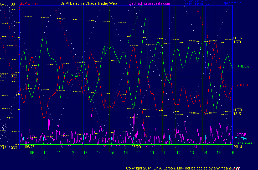Click the '-T315' line label
The height and width of the screenshot is (170, 258).
(237, 114)
